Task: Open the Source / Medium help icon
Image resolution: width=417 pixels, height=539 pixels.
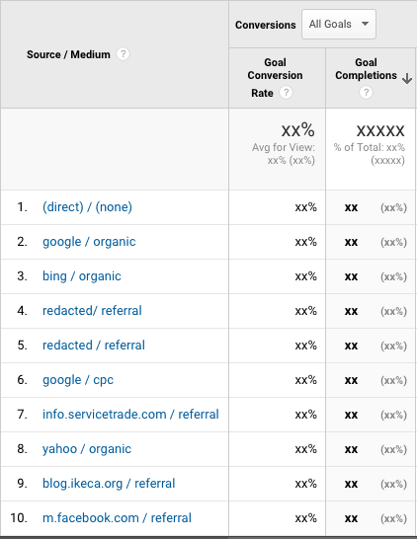Action: tap(123, 54)
